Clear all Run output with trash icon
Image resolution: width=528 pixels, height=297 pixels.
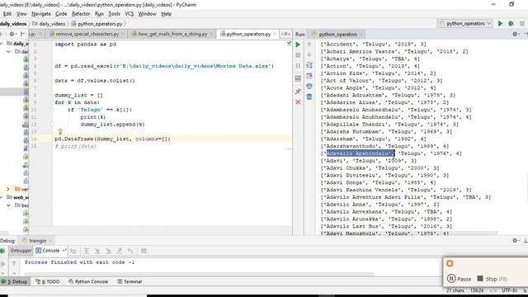click(x=309, y=97)
